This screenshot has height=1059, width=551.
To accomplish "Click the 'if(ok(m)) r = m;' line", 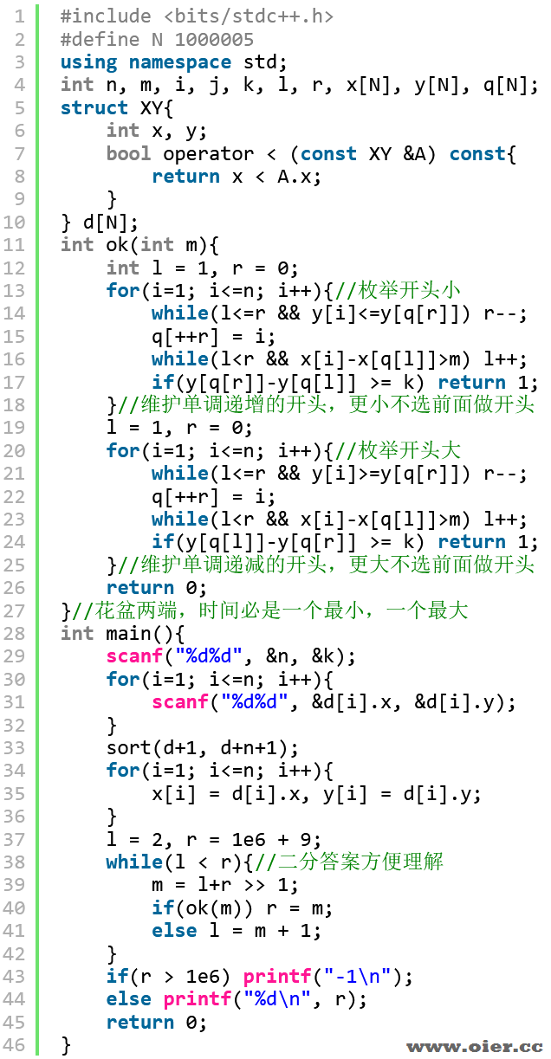I will tap(242, 907).
